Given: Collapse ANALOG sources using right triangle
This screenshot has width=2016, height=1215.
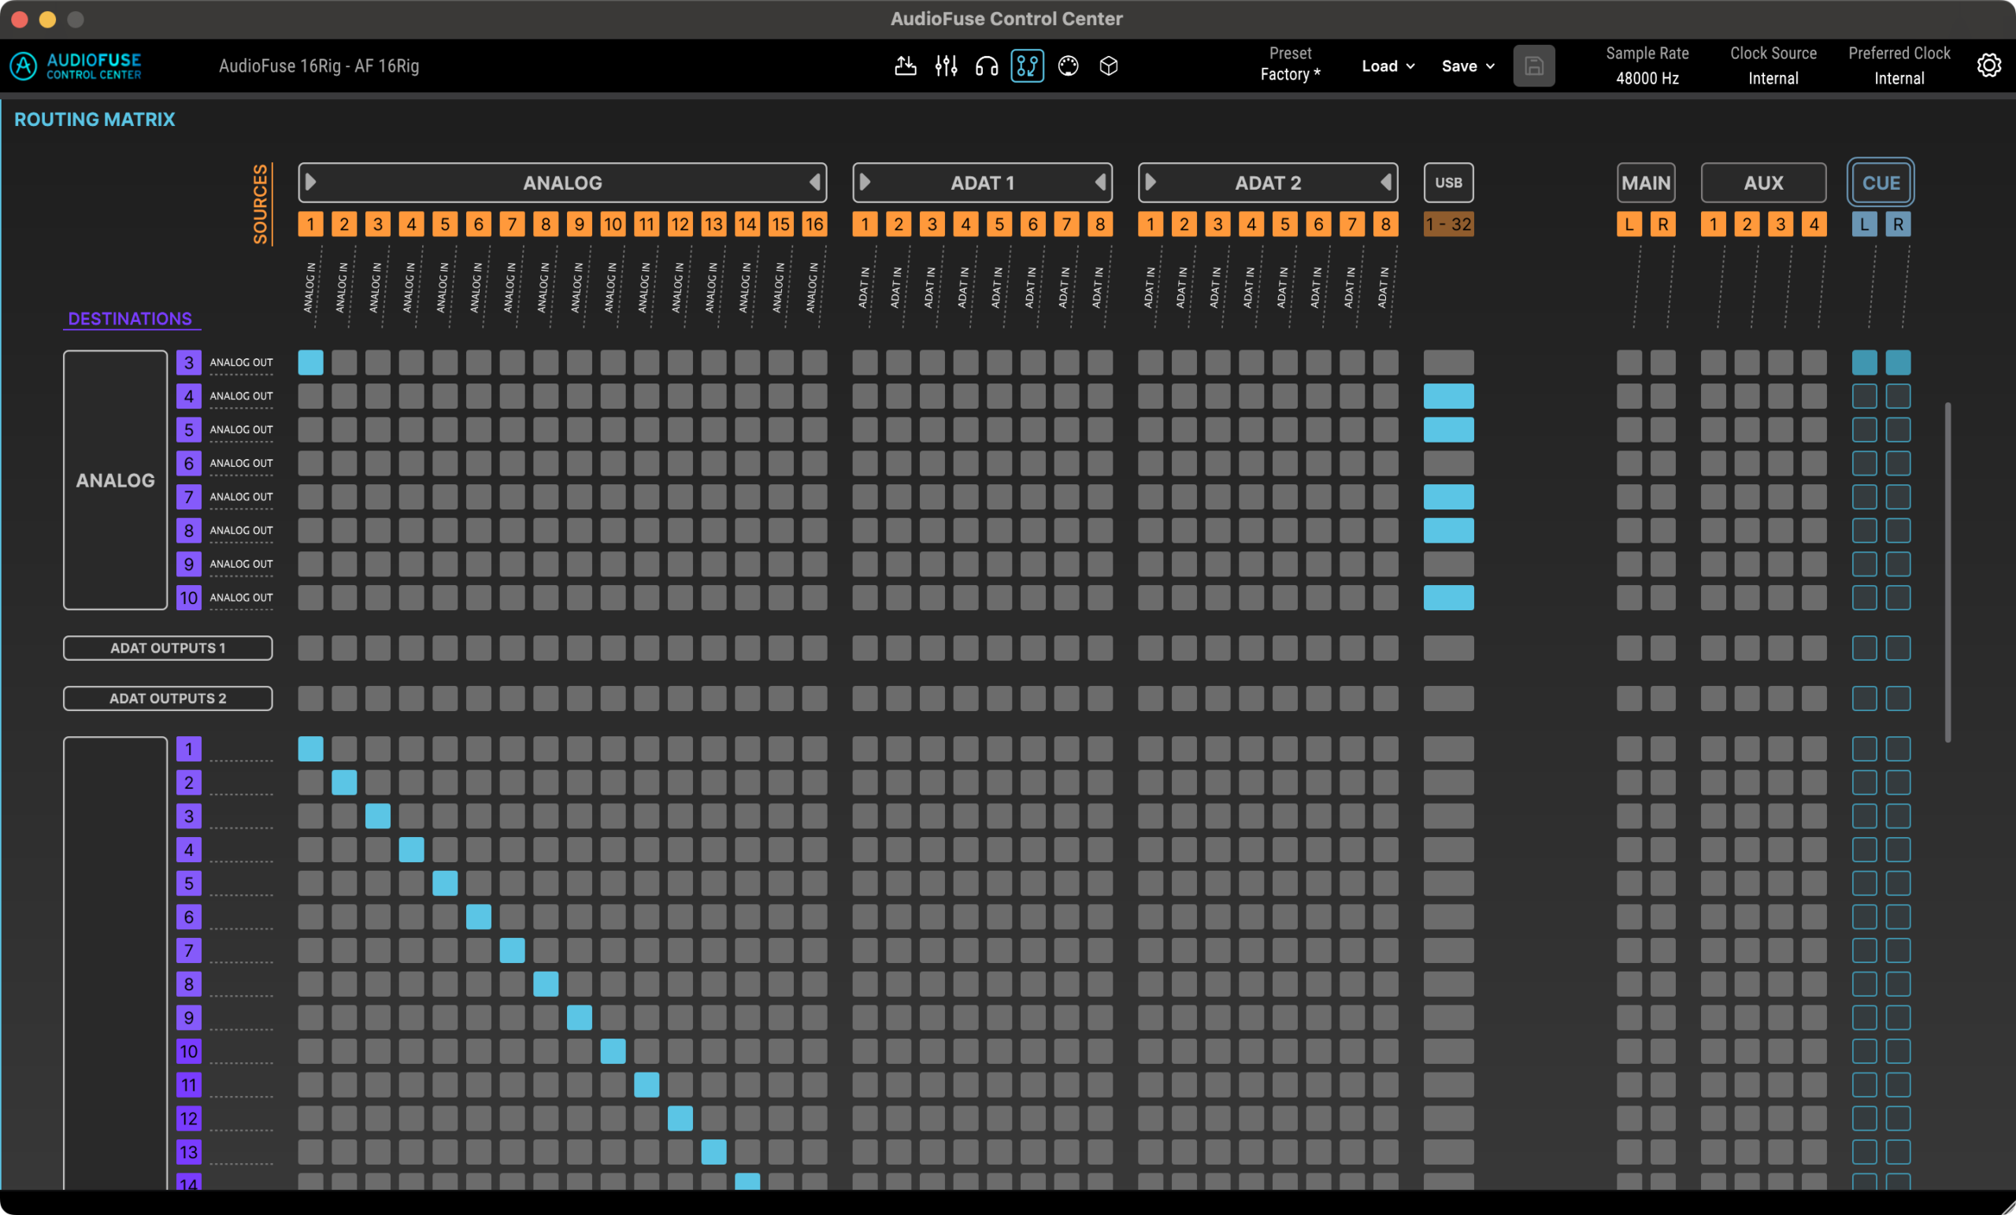Looking at the screenshot, I should [x=814, y=182].
